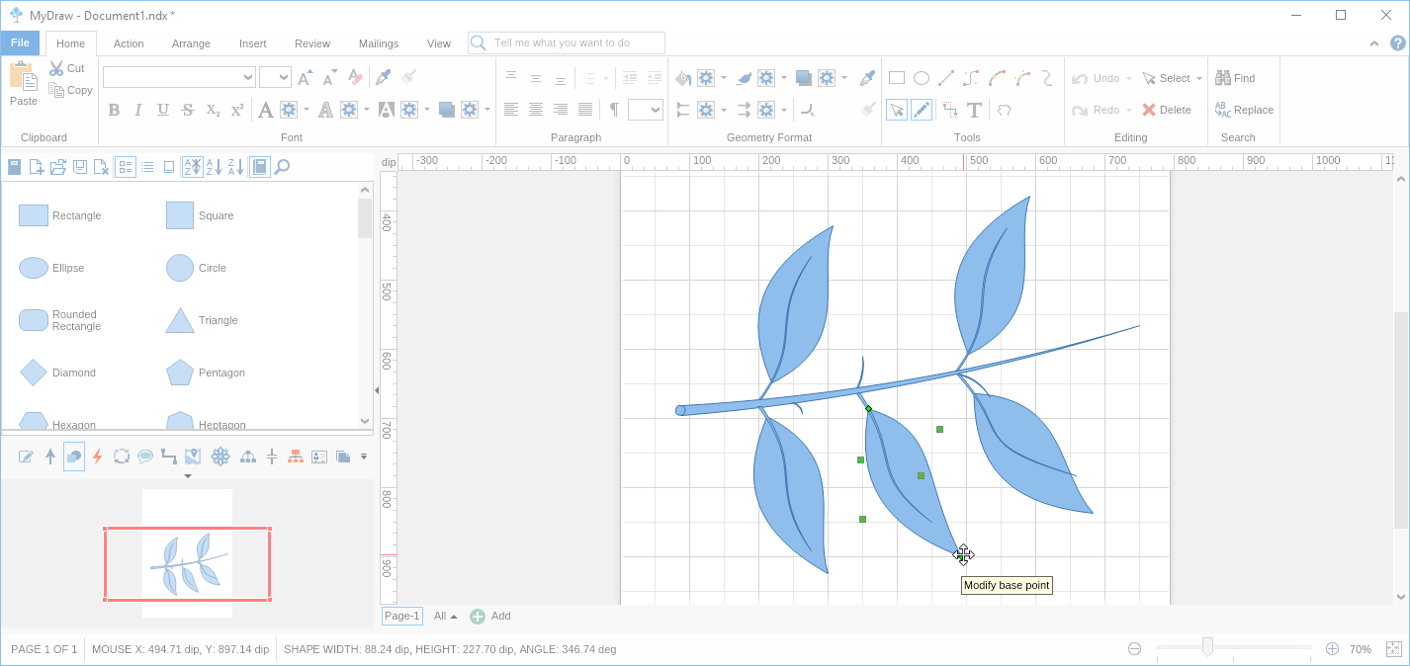
Task: Click the geometry stroke brush icon
Action: point(744,78)
